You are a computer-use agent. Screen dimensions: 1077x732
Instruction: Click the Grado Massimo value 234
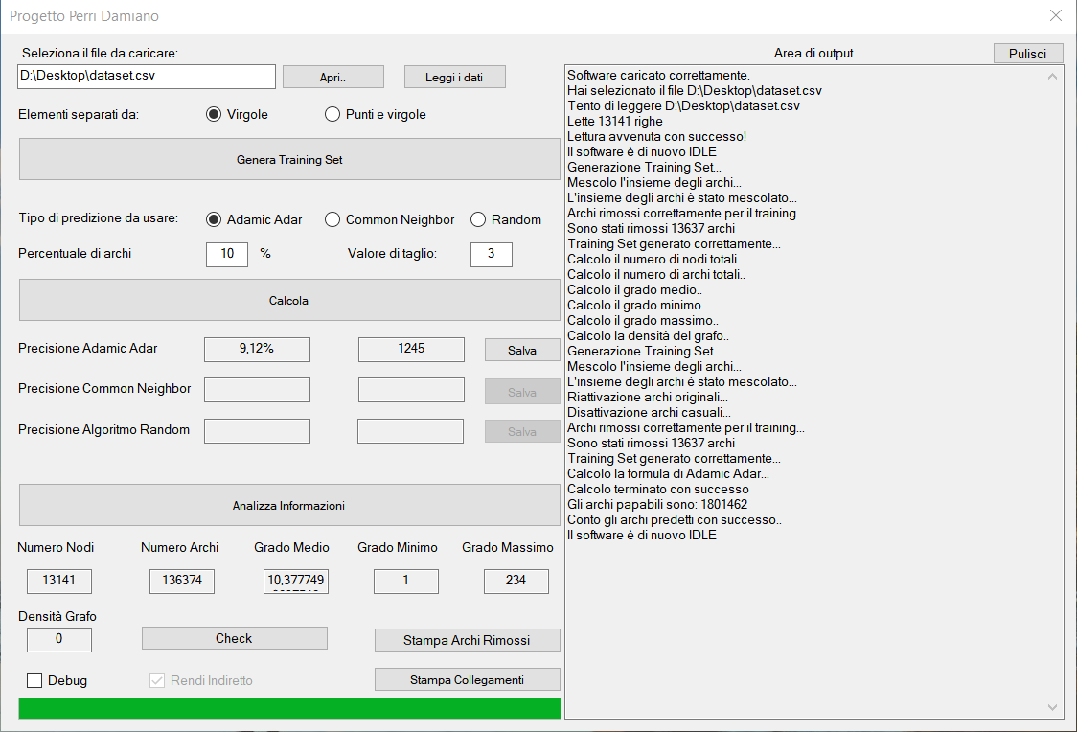click(x=516, y=581)
